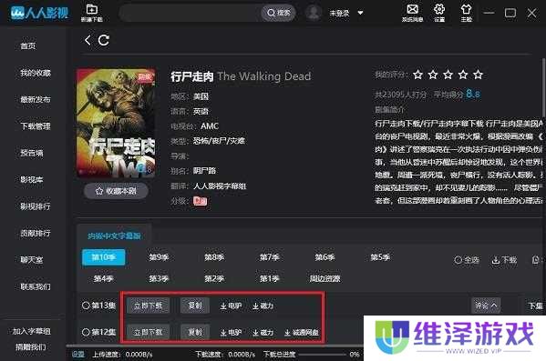Image resolution: width=546 pixels, height=361 pixels.
Task: Click 立即下载 for episode 13
Action: 148,306
